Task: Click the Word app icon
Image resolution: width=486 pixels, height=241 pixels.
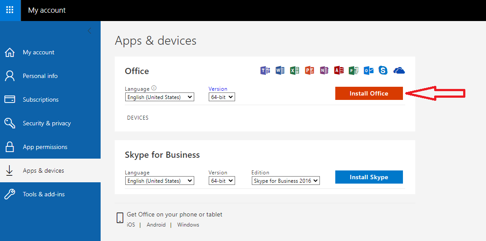Action: (x=280, y=71)
